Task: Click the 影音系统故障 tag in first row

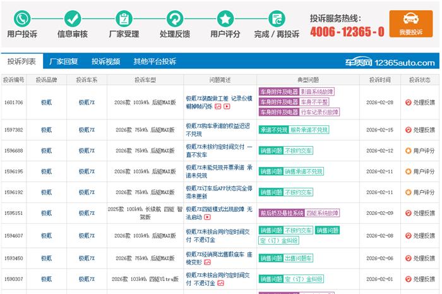Action: (x=320, y=92)
